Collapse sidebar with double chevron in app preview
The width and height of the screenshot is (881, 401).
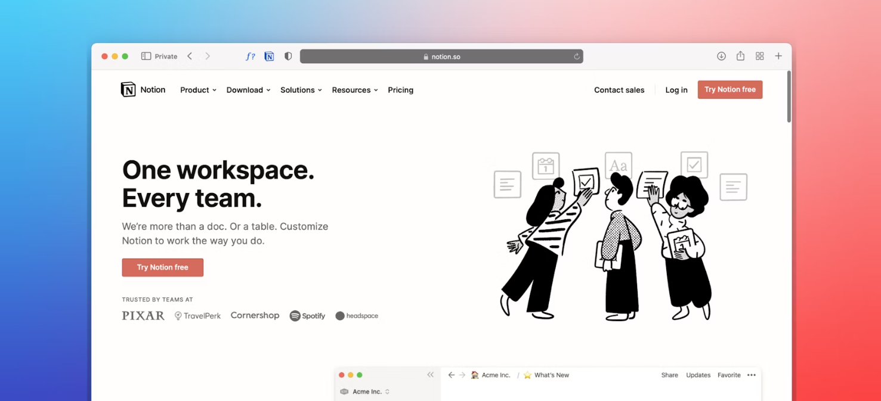430,375
